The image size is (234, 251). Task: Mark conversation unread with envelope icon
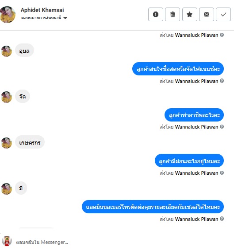point(207,14)
